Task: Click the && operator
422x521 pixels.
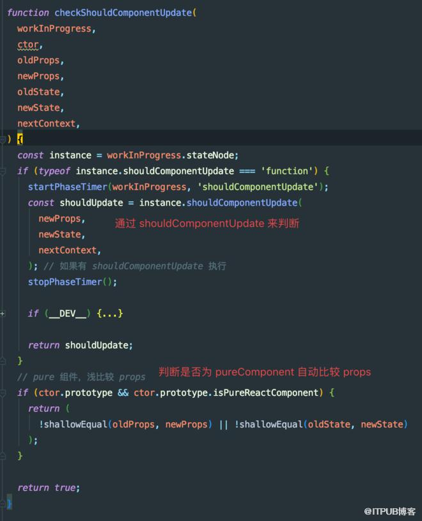Action: pos(123,393)
